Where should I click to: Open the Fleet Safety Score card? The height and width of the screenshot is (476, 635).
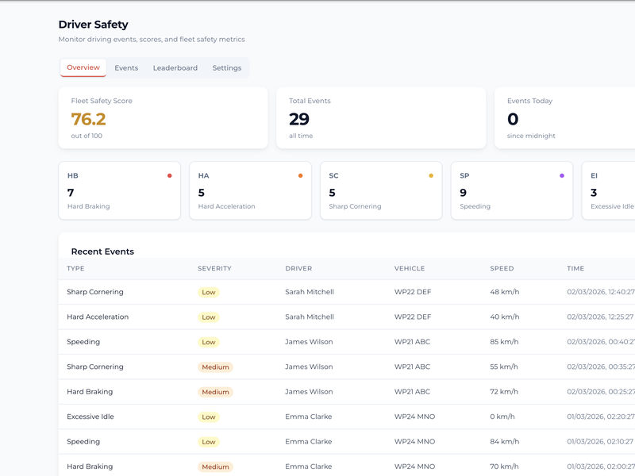[163, 118]
